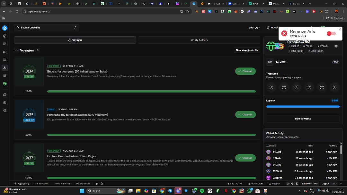Select the moon dark-theme icon in footer
Viewport: 347px width, 195px height.
click(x=292, y=184)
